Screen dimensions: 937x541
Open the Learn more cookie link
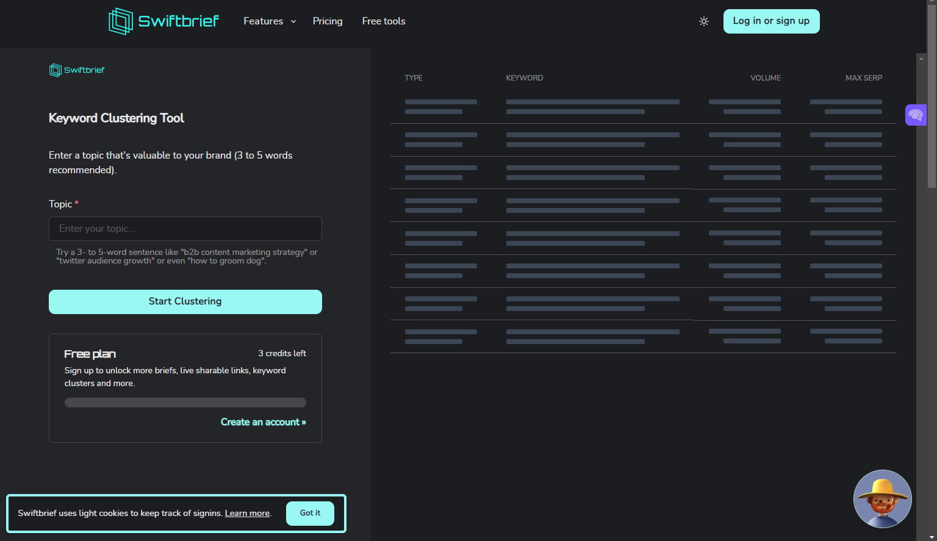point(247,513)
